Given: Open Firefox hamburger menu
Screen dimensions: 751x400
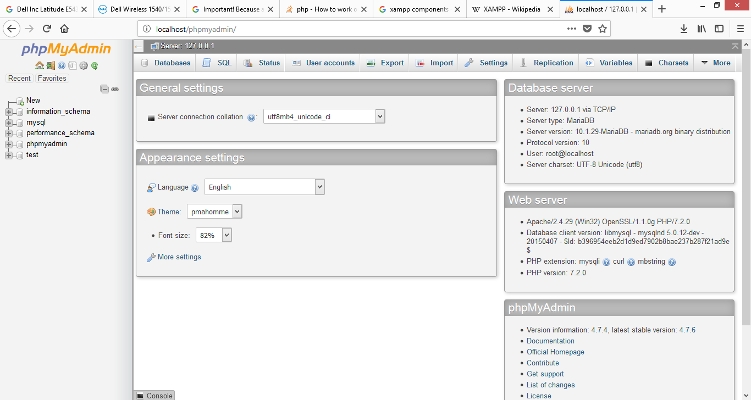Looking at the screenshot, I should click(x=740, y=29).
